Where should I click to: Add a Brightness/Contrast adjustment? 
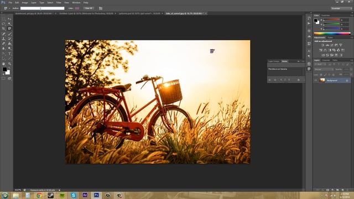[323, 45]
